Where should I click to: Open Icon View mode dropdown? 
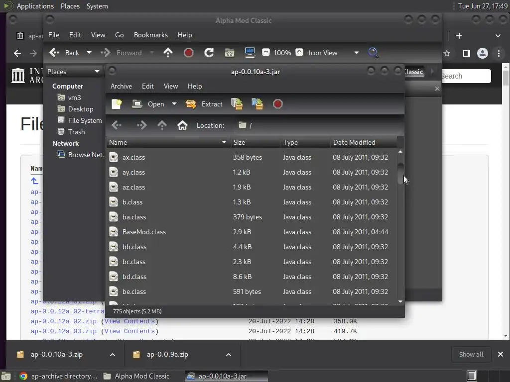point(333,53)
